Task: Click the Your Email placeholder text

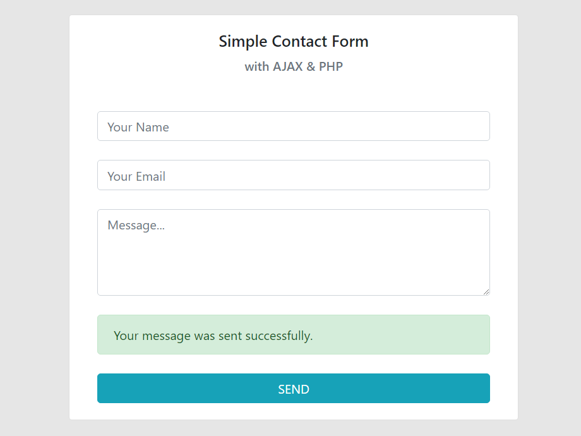Action: click(x=136, y=176)
